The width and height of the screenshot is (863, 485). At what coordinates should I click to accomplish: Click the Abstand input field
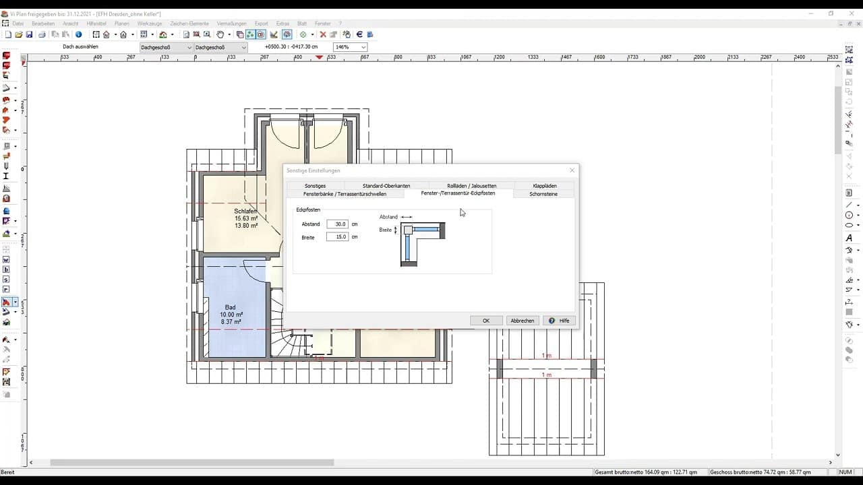point(337,224)
